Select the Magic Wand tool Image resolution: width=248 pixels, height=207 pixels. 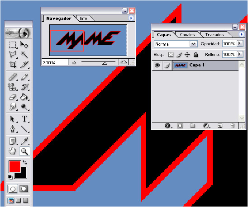coord(24,55)
